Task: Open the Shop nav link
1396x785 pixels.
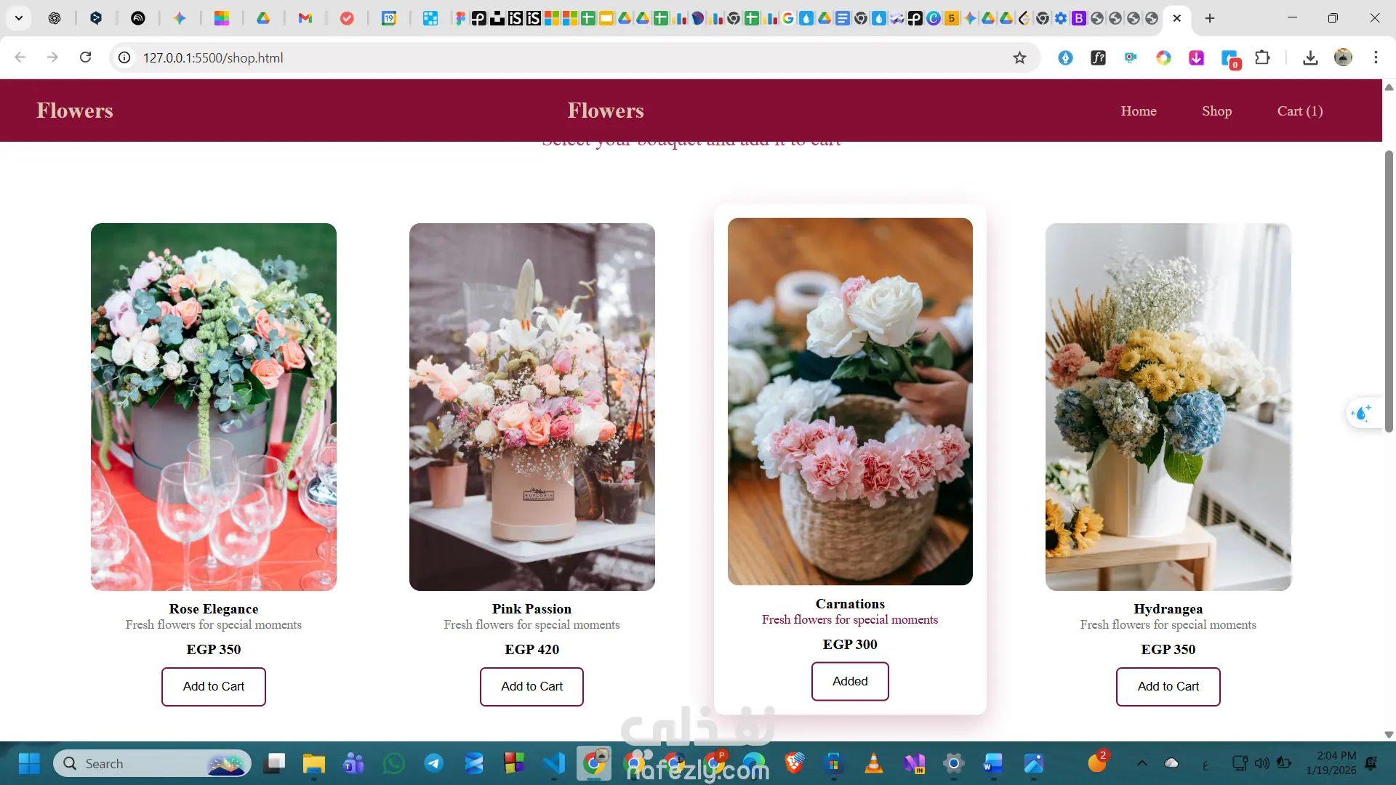Action: [1216, 111]
